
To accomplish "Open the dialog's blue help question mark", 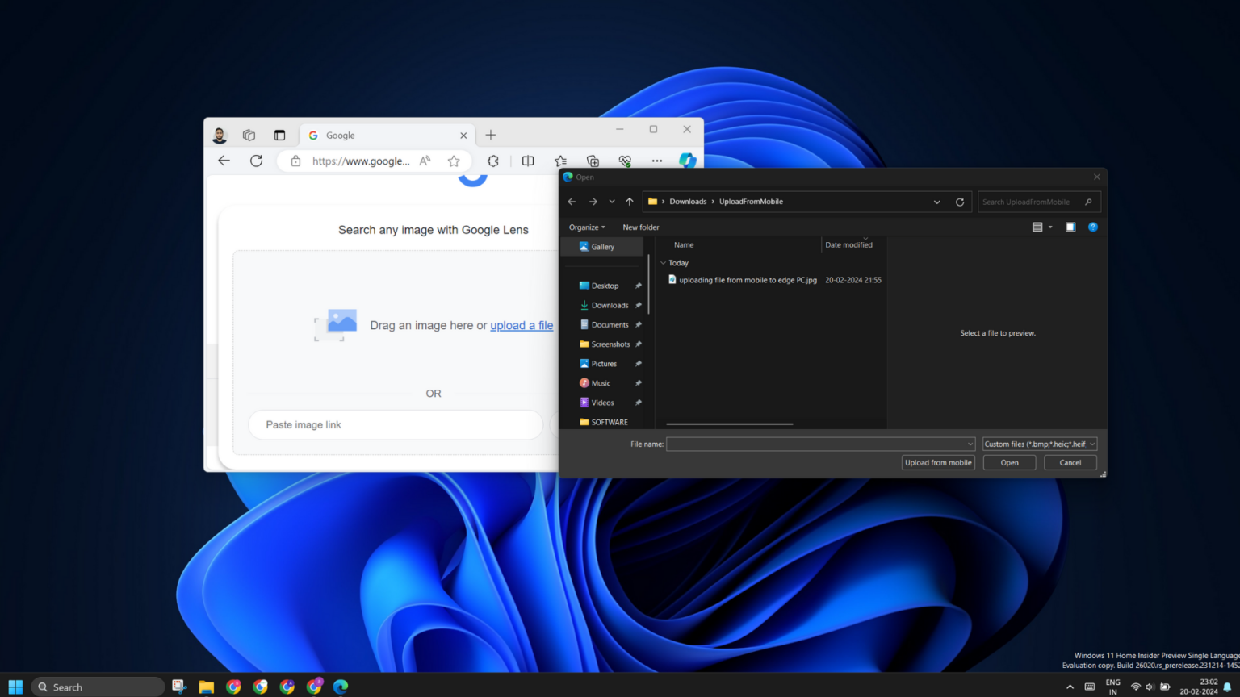I will 1093,227.
